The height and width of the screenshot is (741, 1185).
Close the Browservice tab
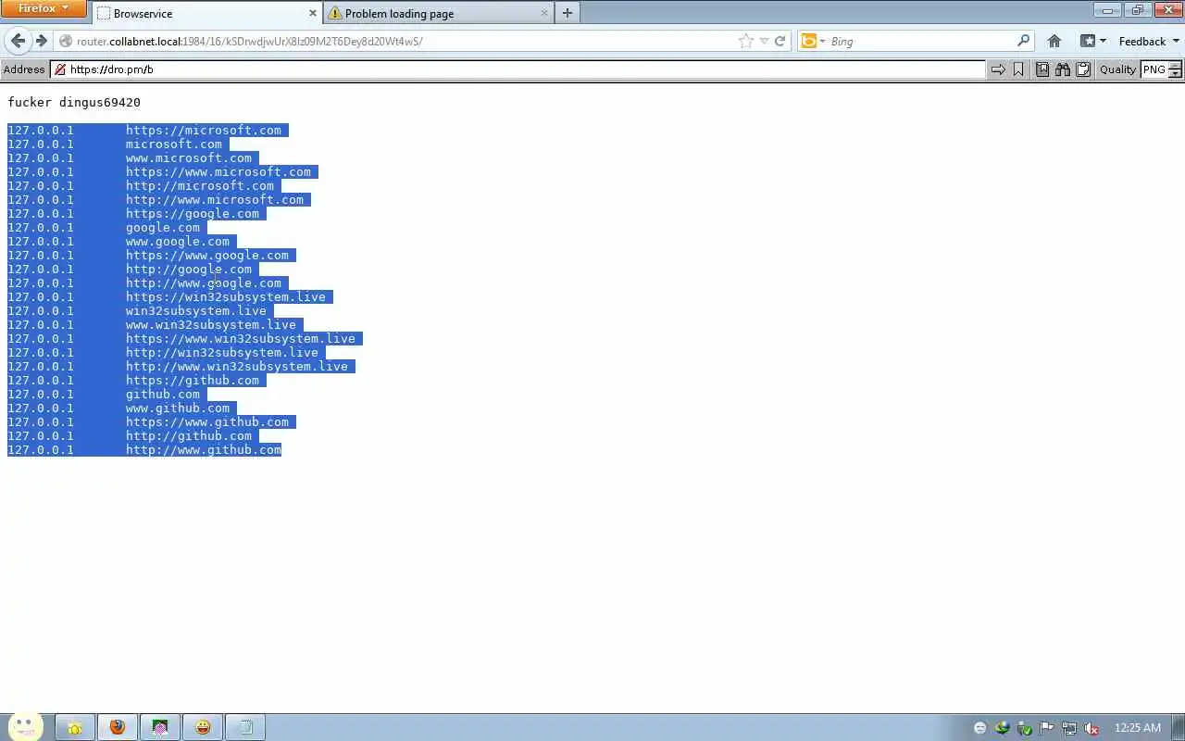tap(312, 13)
